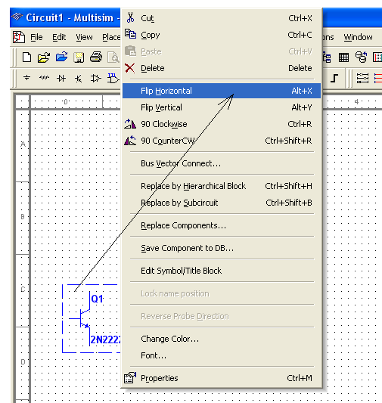Screen dimensions: 382x403
Task: Select Edit Symbol/Title Block
Action: point(222,271)
